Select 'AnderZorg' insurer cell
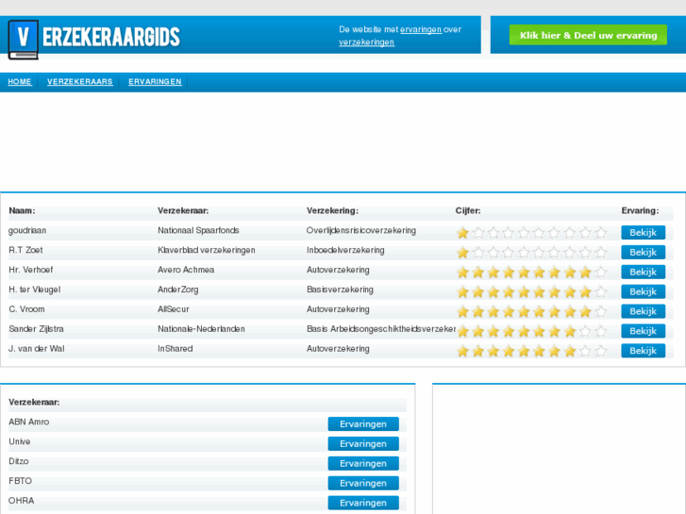Screen dimensions: 686x514 pyautogui.click(x=177, y=290)
